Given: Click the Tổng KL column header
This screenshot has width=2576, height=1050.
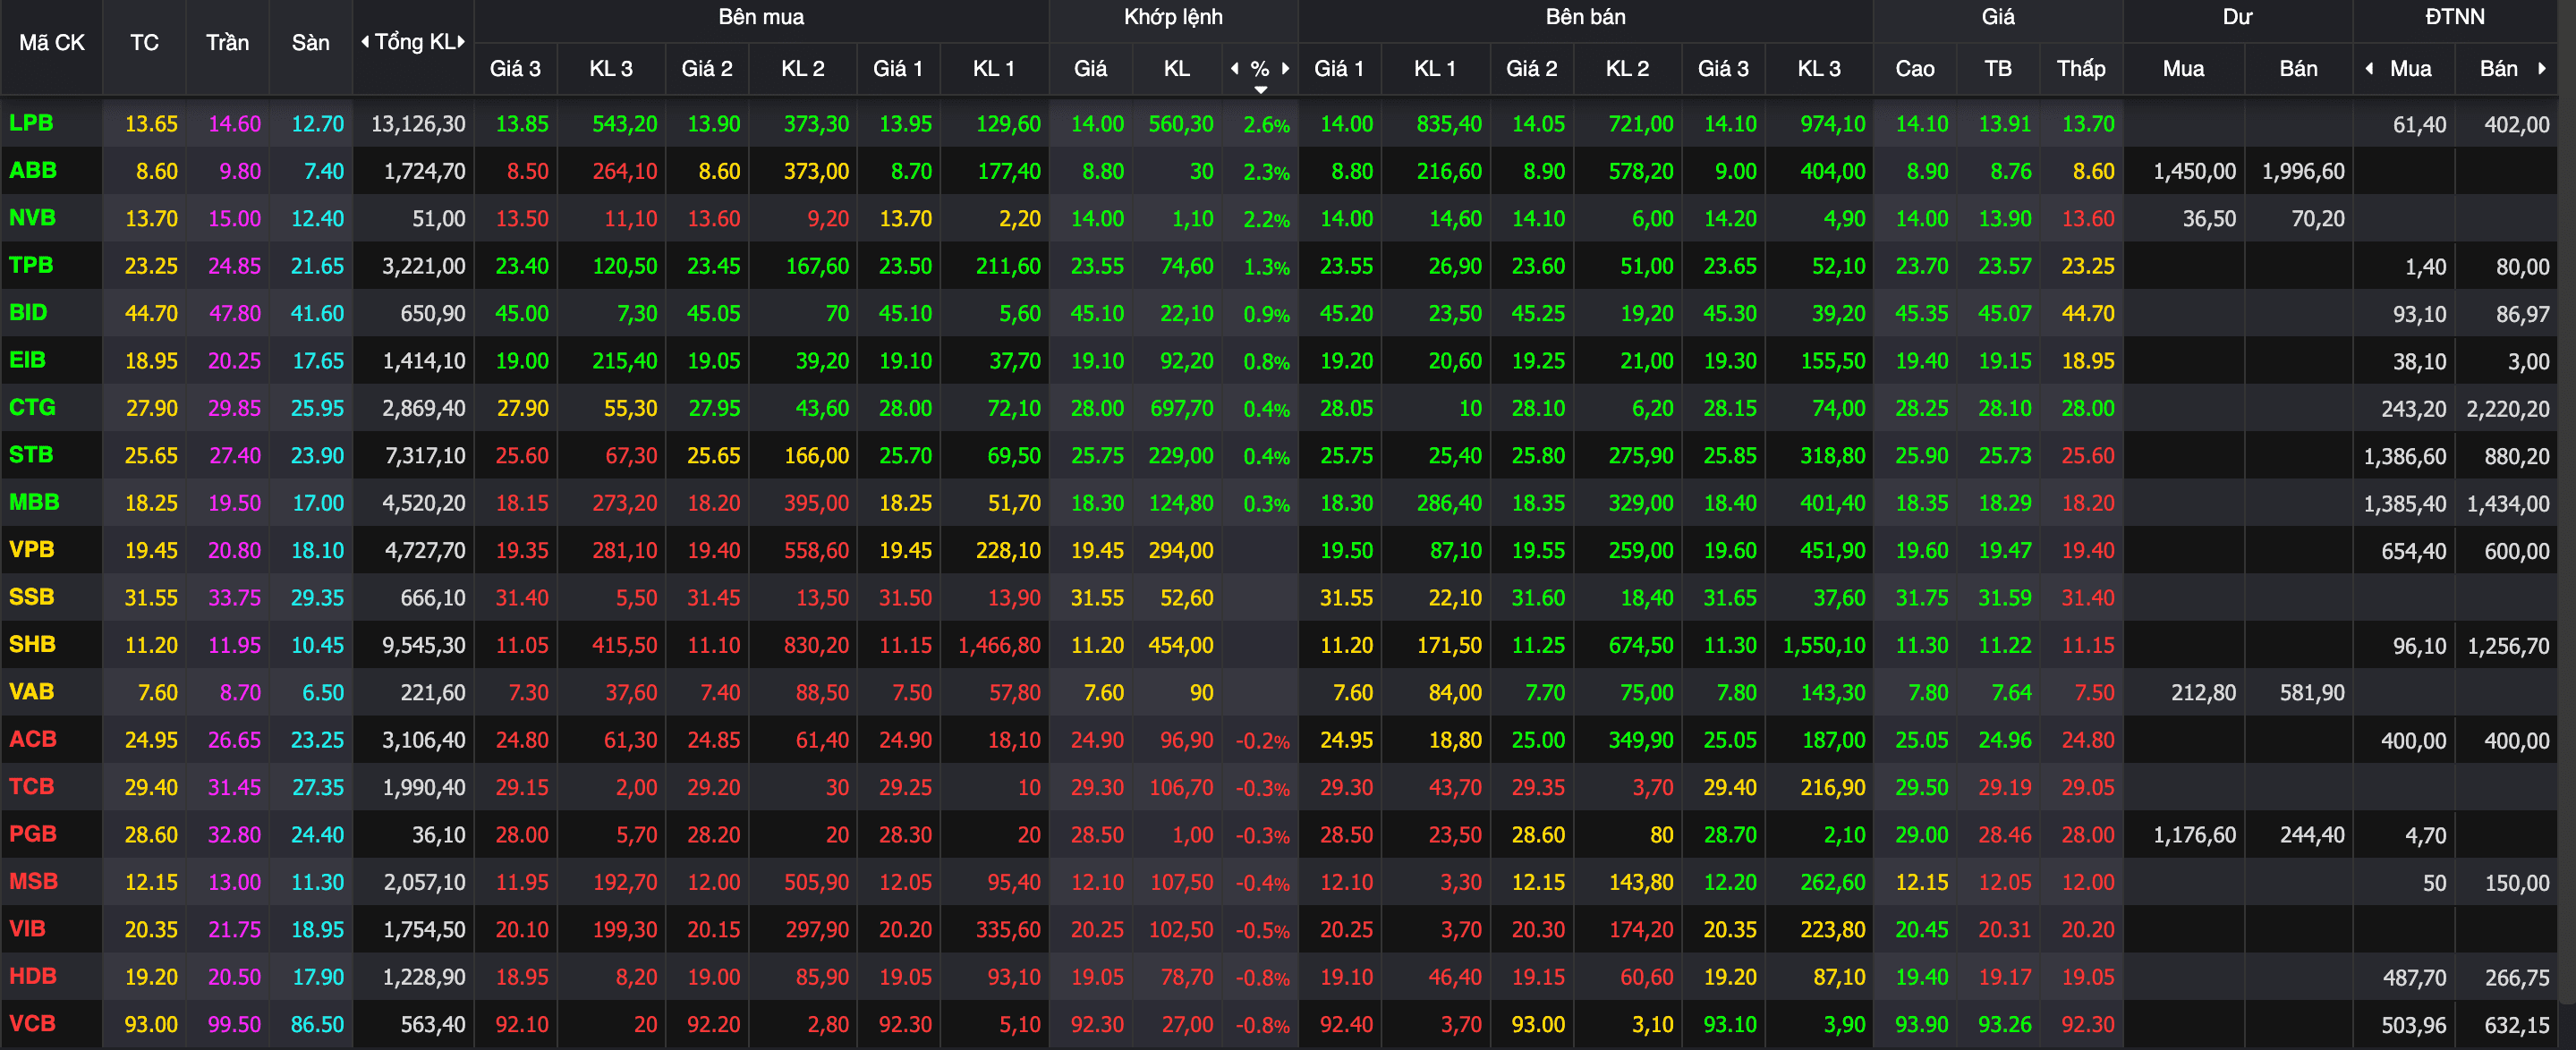Looking at the screenshot, I should click(414, 42).
